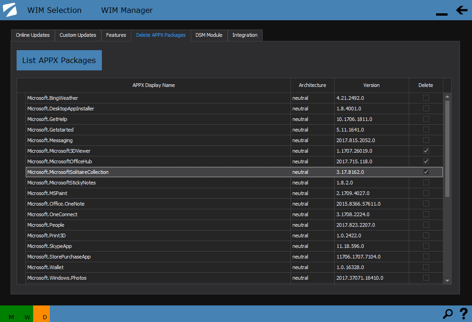The height and width of the screenshot is (322, 472).
Task: Select the Microsoft.MicrosoftStickyNotes package name
Action: pyautogui.click(x=61, y=182)
